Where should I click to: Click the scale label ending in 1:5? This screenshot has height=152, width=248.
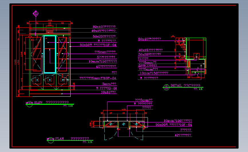[x=198, y=89]
